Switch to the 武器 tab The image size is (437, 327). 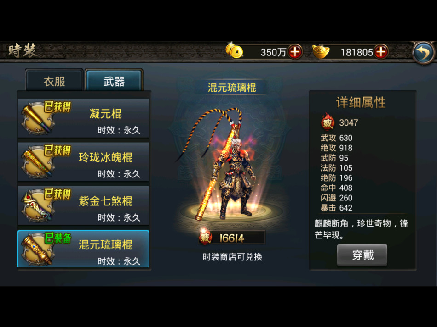click(114, 81)
